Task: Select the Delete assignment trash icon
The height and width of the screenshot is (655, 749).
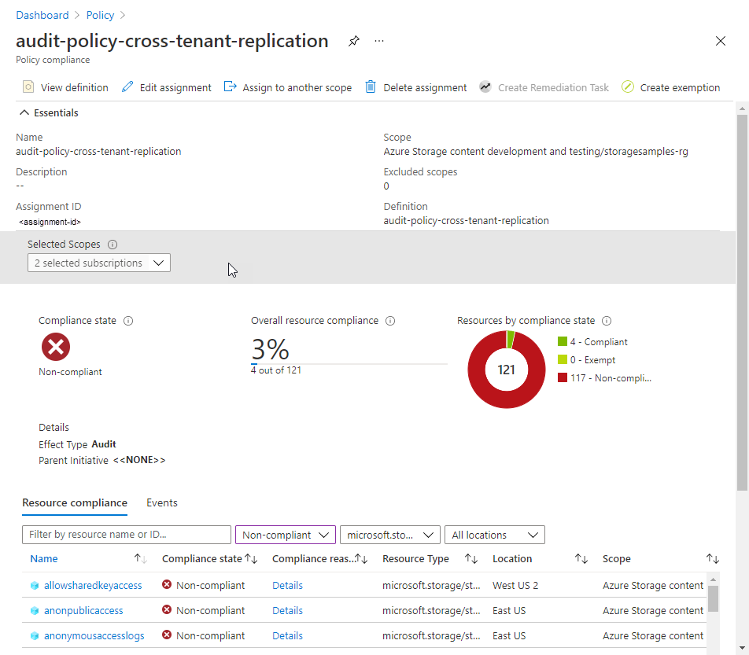Action: pos(371,86)
